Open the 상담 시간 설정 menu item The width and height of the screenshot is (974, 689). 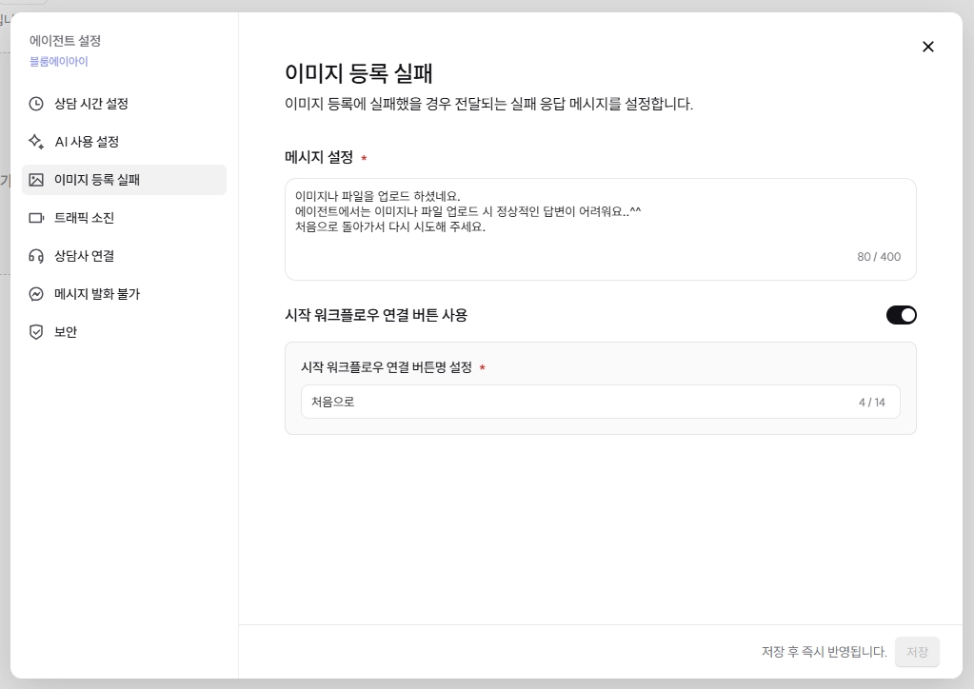[x=124, y=104]
